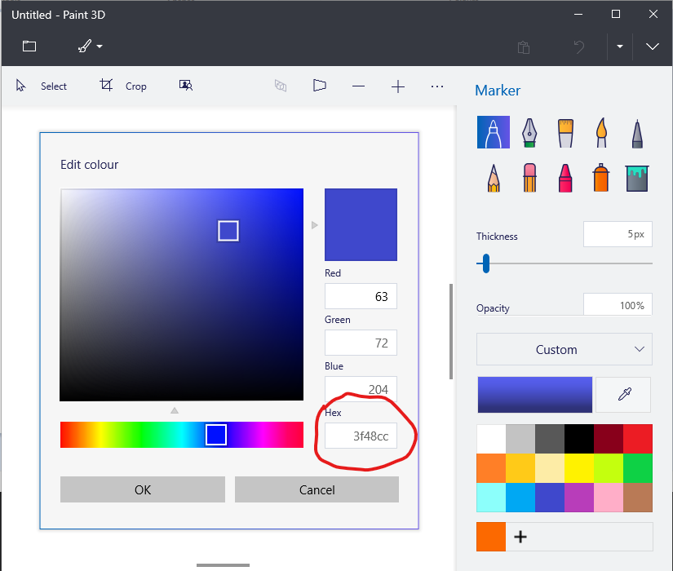Viewport: 673px width, 571px height.
Task: Open the Brushes dropdown in top bar
Action: pyautogui.click(x=90, y=46)
